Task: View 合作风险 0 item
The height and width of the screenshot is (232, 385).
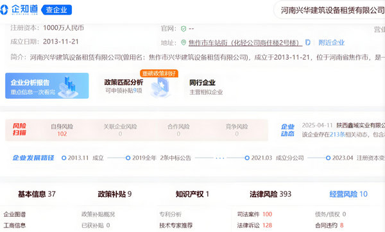Action: 178,130
